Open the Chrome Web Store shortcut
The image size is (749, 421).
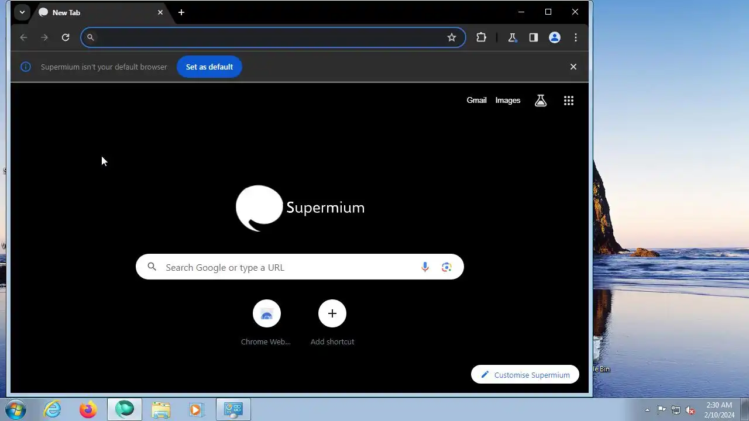tap(266, 323)
